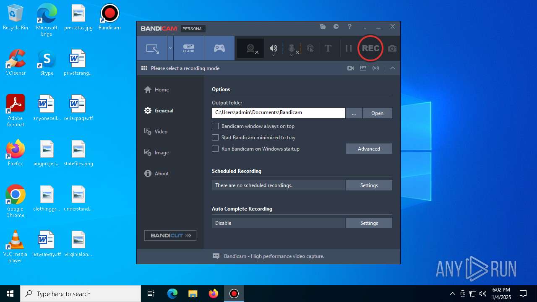This screenshot has width=537, height=302.
Task: Click the Bandicam taskbar icon
Action: coord(234,294)
